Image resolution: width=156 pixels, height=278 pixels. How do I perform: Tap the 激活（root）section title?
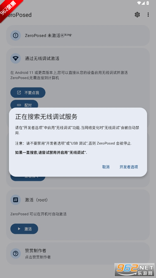click(37, 200)
